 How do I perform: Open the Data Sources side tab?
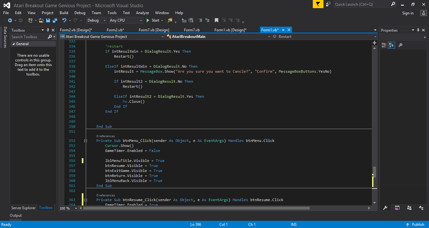pyautogui.click(x=5, y=37)
